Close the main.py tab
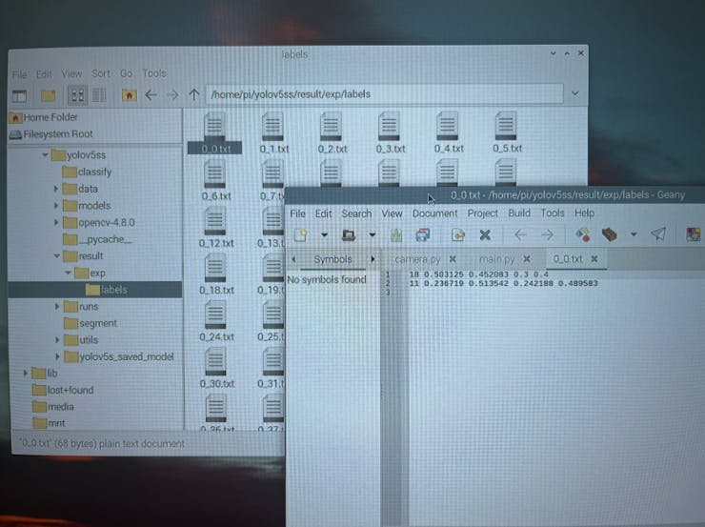 point(527,259)
